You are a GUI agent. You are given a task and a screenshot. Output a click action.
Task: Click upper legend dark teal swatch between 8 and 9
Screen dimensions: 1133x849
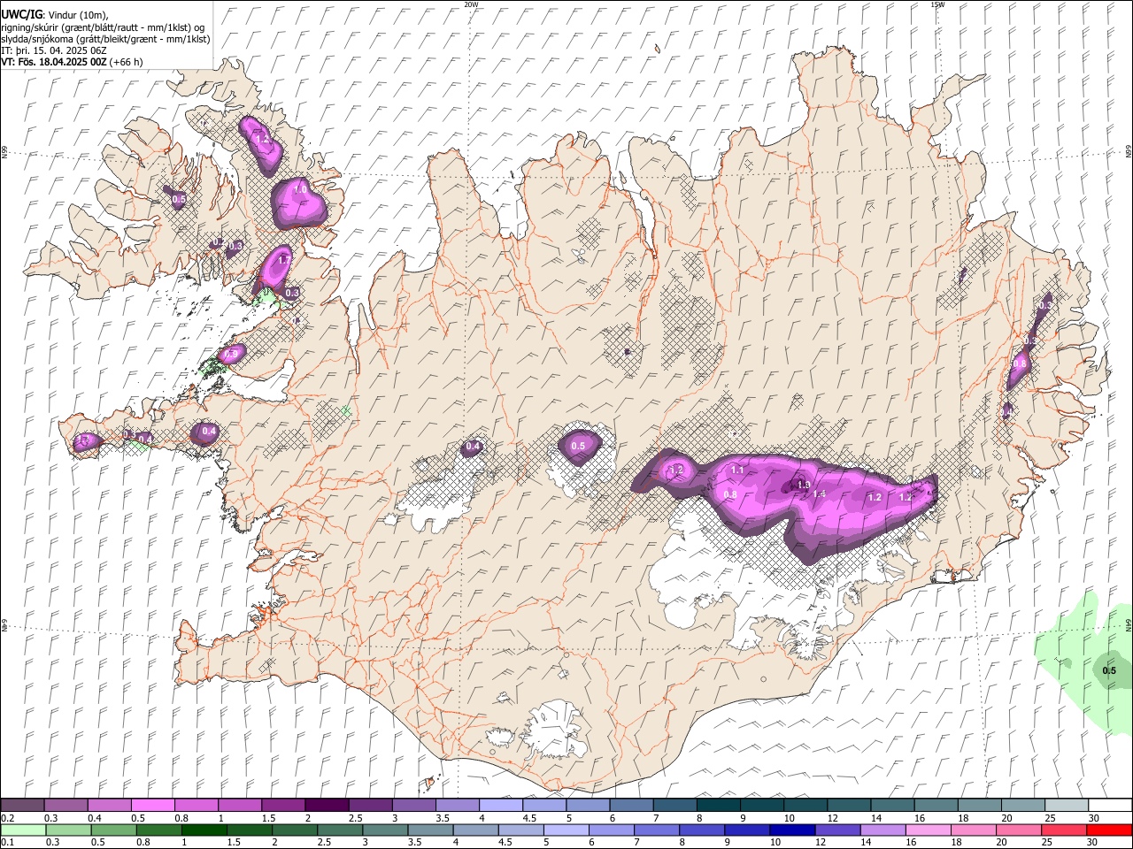point(718,806)
